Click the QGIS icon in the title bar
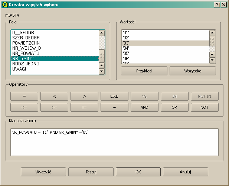The height and width of the screenshot is (186, 229). point(5,5)
